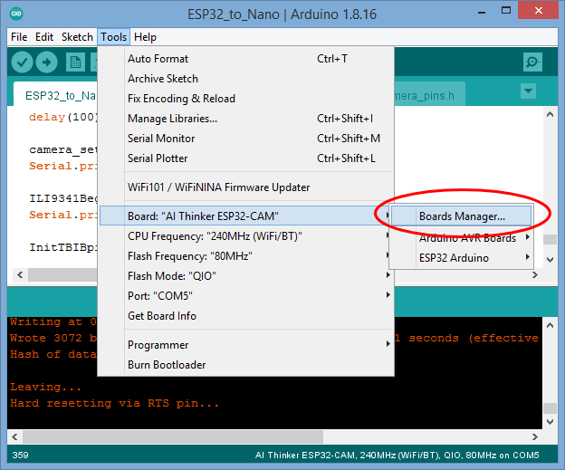Click the editor vertical scroll down arrow
This screenshot has width=565, height=470.
(550, 260)
